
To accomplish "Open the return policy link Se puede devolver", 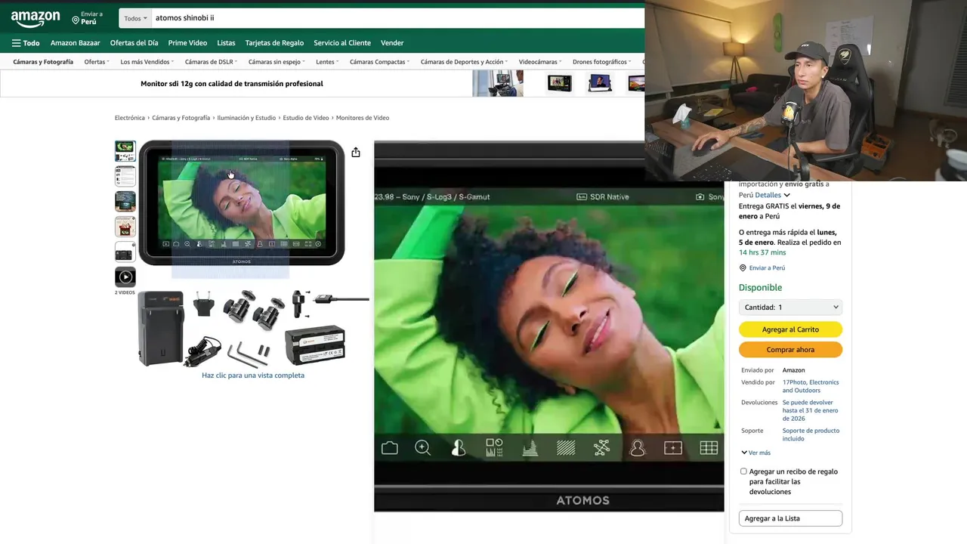I will coord(810,410).
